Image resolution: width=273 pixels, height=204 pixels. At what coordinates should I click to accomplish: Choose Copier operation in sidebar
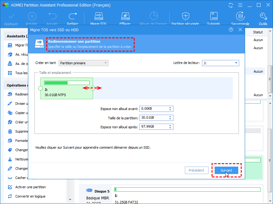(18, 113)
